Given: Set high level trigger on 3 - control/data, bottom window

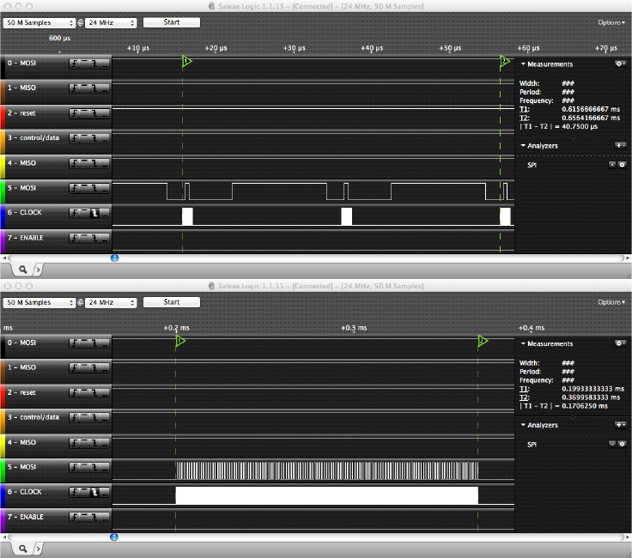Looking at the screenshot, I should tap(85, 418).
